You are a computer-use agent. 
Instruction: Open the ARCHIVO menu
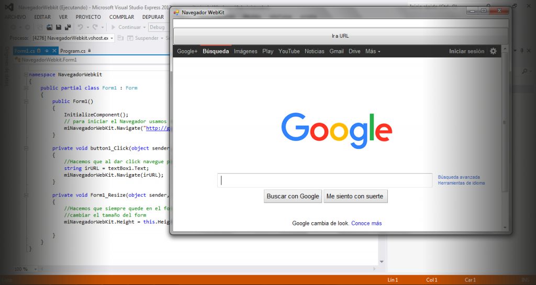(15, 17)
